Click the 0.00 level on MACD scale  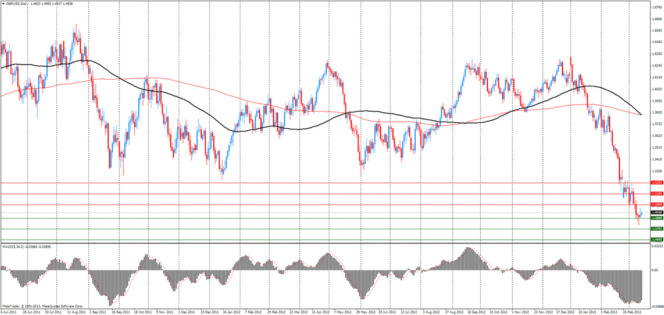655,270
